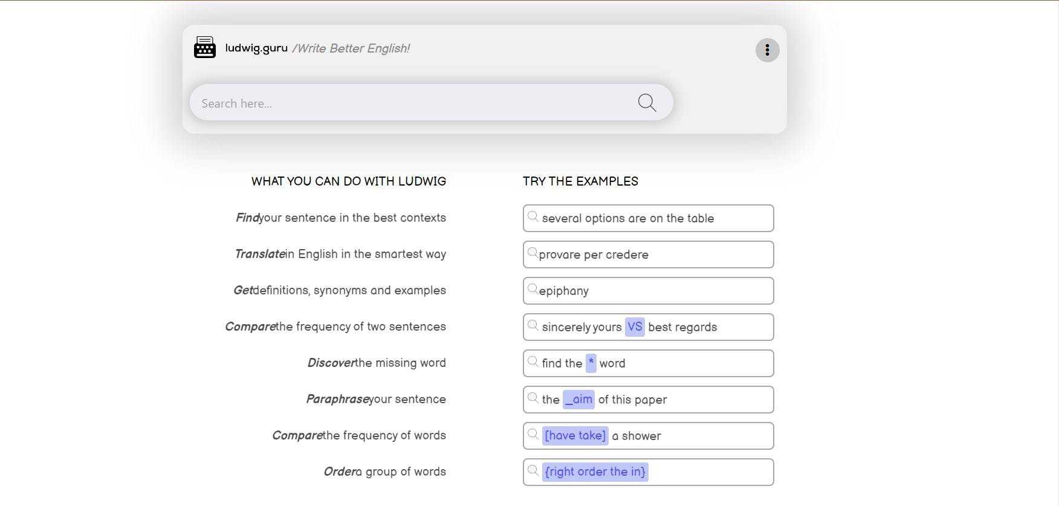Image resolution: width=1059 pixels, height=506 pixels.
Task: Try 'sincerely yours VS best regards' example
Action: tap(648, 327)
